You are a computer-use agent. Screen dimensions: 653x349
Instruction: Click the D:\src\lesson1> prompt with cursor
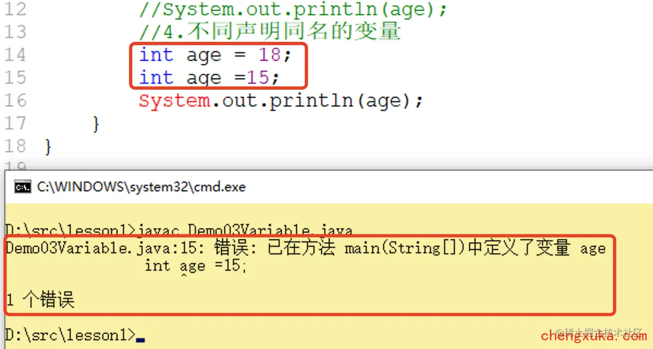[x=75, y=335]
